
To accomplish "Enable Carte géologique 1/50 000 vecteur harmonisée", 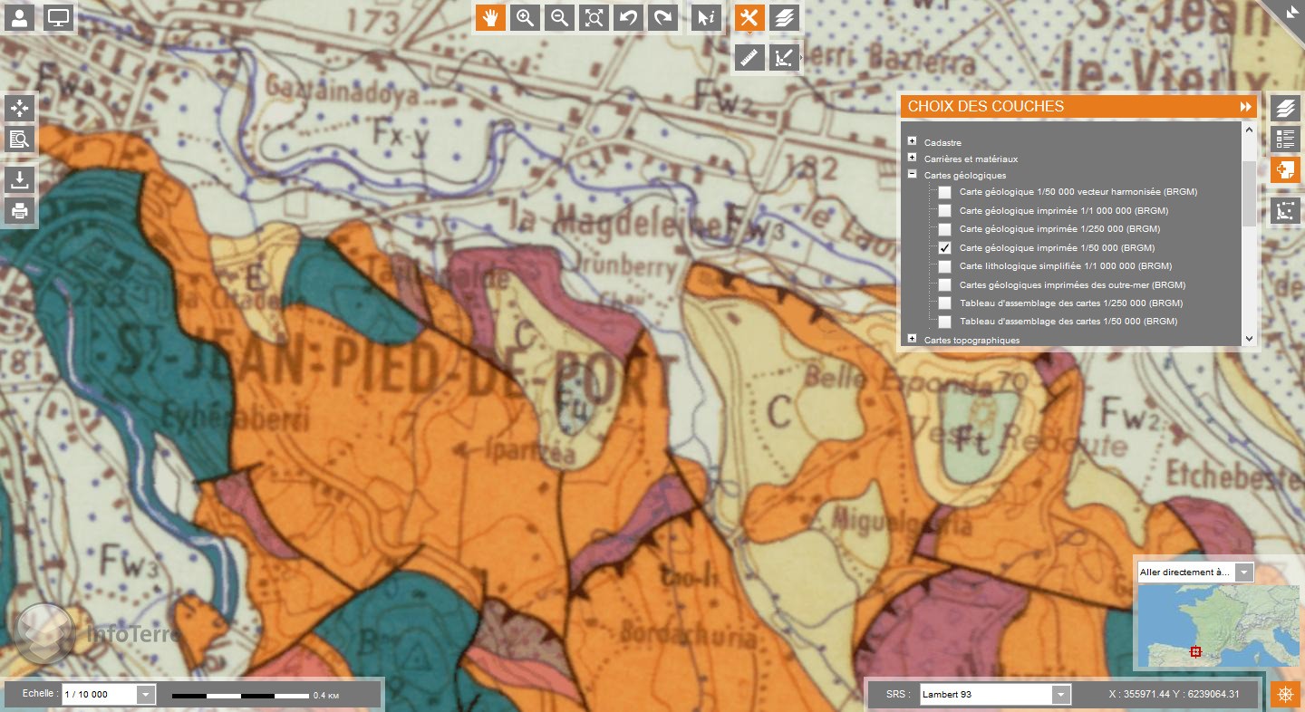I will coord(944,192).
